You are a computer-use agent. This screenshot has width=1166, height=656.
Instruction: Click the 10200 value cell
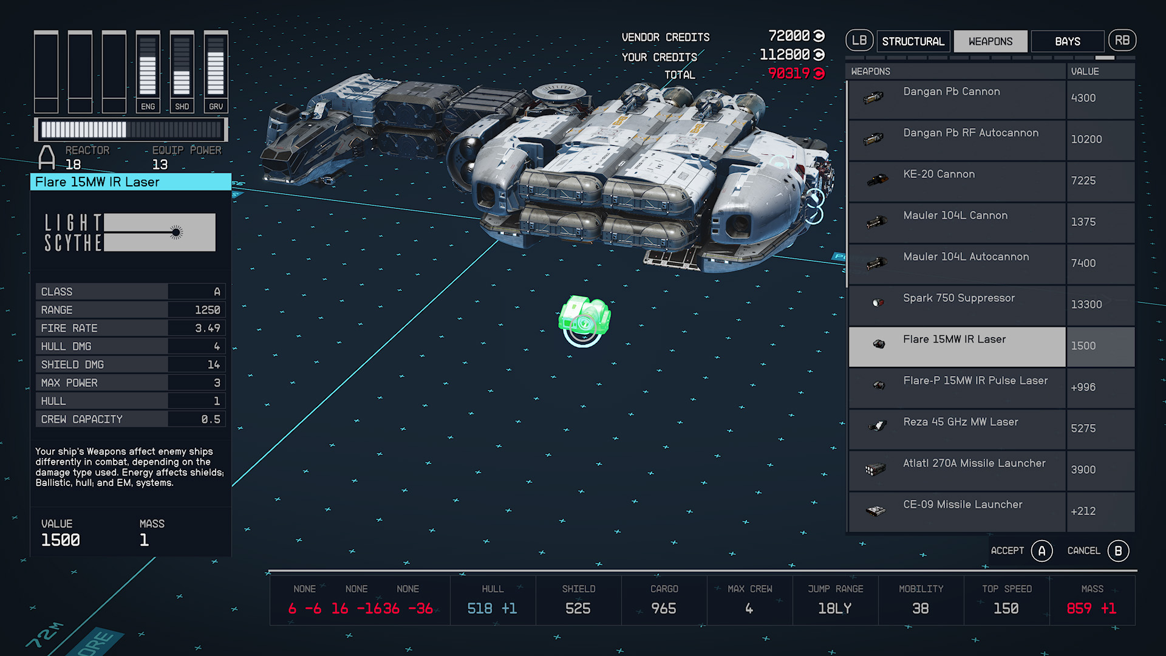1100,140
